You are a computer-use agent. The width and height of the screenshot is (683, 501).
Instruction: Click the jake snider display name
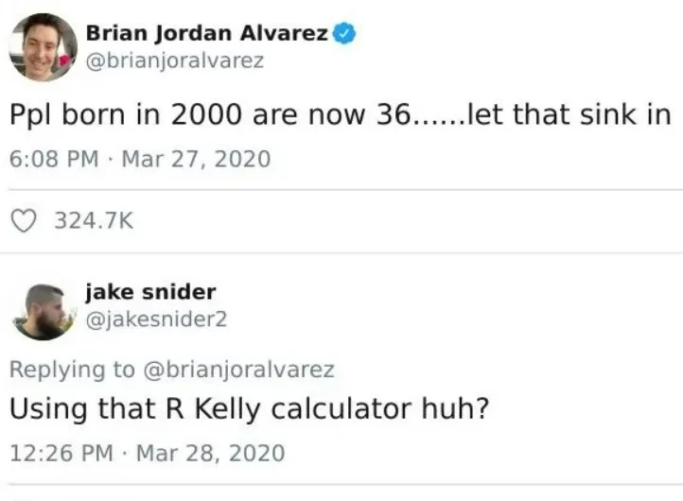coord(150,292)
